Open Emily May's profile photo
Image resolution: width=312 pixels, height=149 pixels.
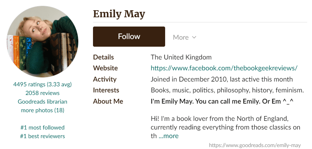42,42
